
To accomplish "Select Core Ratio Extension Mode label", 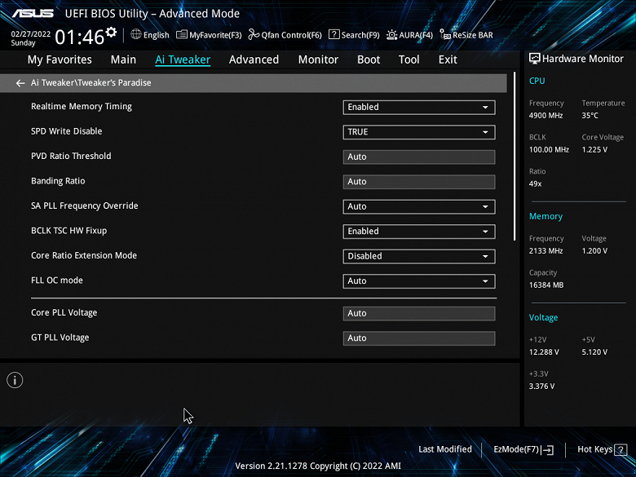I will pyautogui.click(x=84, y=255).
